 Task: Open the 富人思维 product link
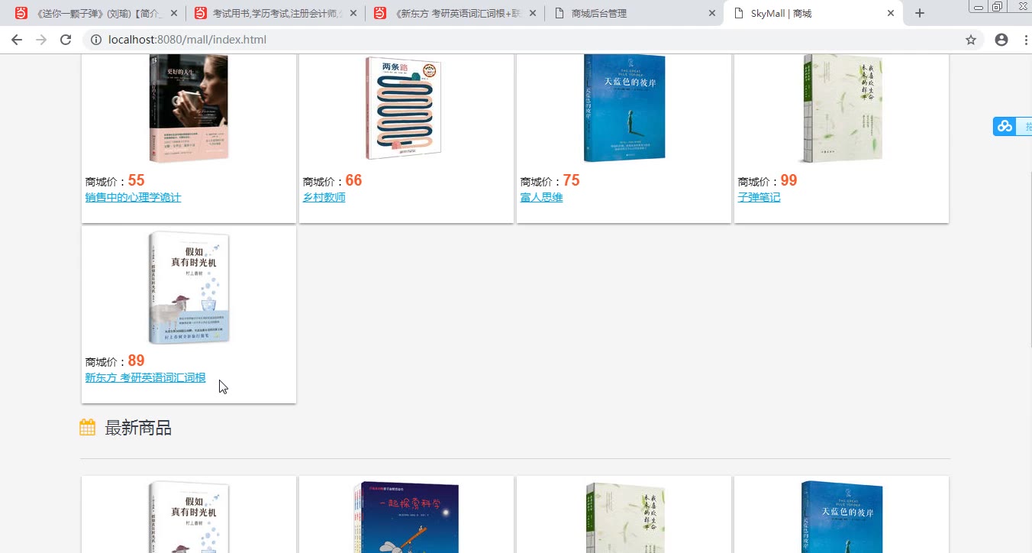(x=542, y=198)
